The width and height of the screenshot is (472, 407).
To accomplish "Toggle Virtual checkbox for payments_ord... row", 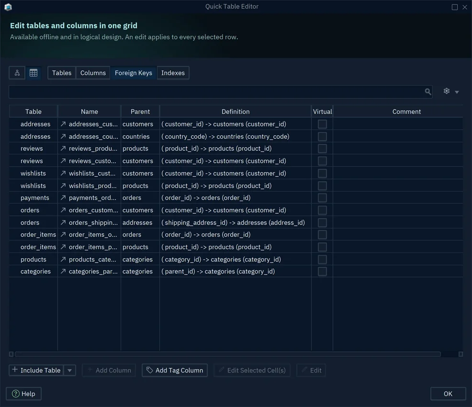I will (322, 198).
